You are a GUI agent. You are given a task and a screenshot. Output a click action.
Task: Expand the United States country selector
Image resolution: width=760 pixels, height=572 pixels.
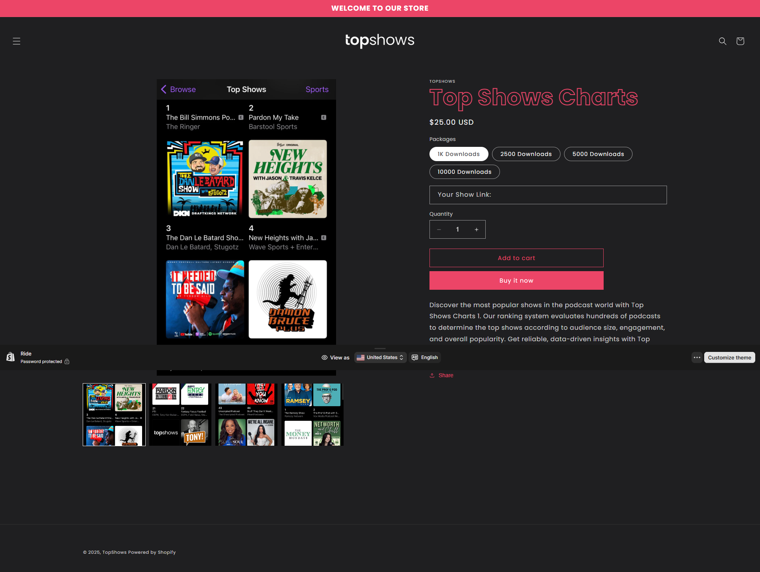coord(380,357)
